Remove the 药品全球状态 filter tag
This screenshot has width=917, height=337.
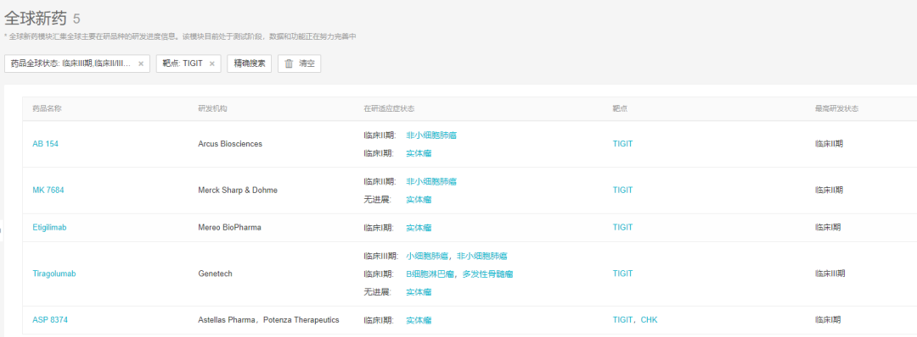coord(141,64)
